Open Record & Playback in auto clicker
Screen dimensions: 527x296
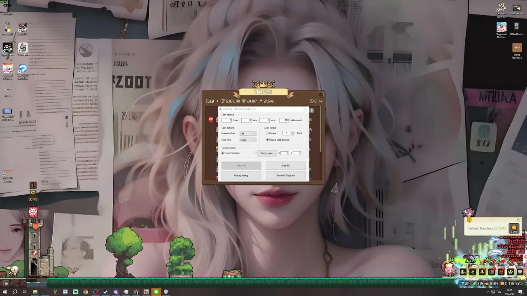pos(286,176)
